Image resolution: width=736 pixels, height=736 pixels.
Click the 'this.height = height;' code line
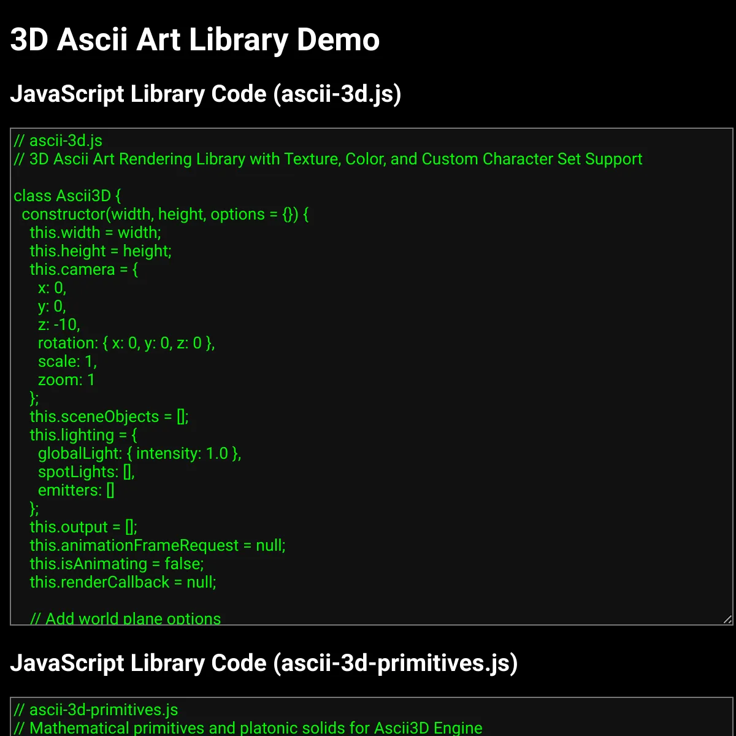(x=101, y=251)
